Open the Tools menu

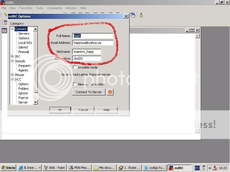[39, 8]
